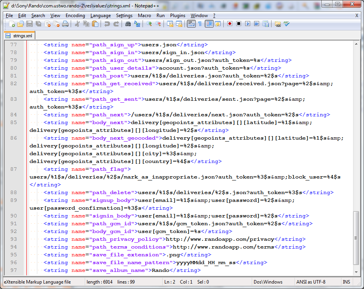Screen dimensions: 364x289
Task: Paste using the clipboard icon
Action: click(x=95, y=24)
